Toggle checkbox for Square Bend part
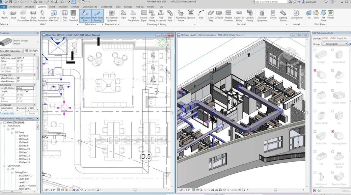Viewport: 351px width, 195px height. coord(333,50)
